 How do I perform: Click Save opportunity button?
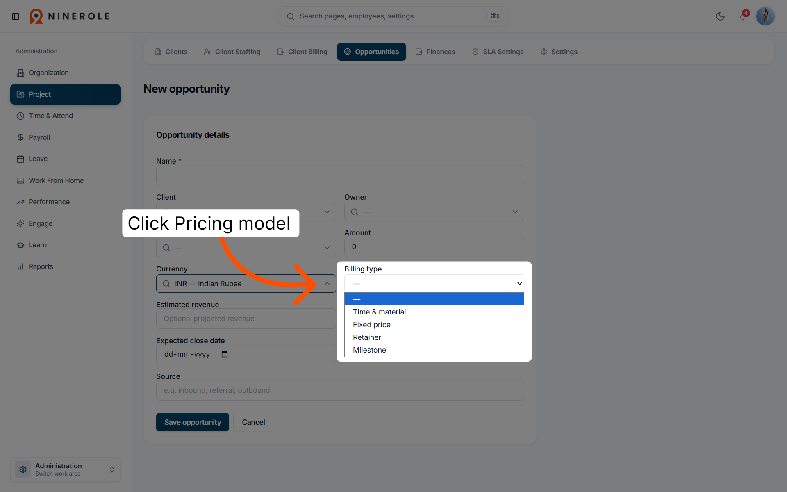coord(193,422)
